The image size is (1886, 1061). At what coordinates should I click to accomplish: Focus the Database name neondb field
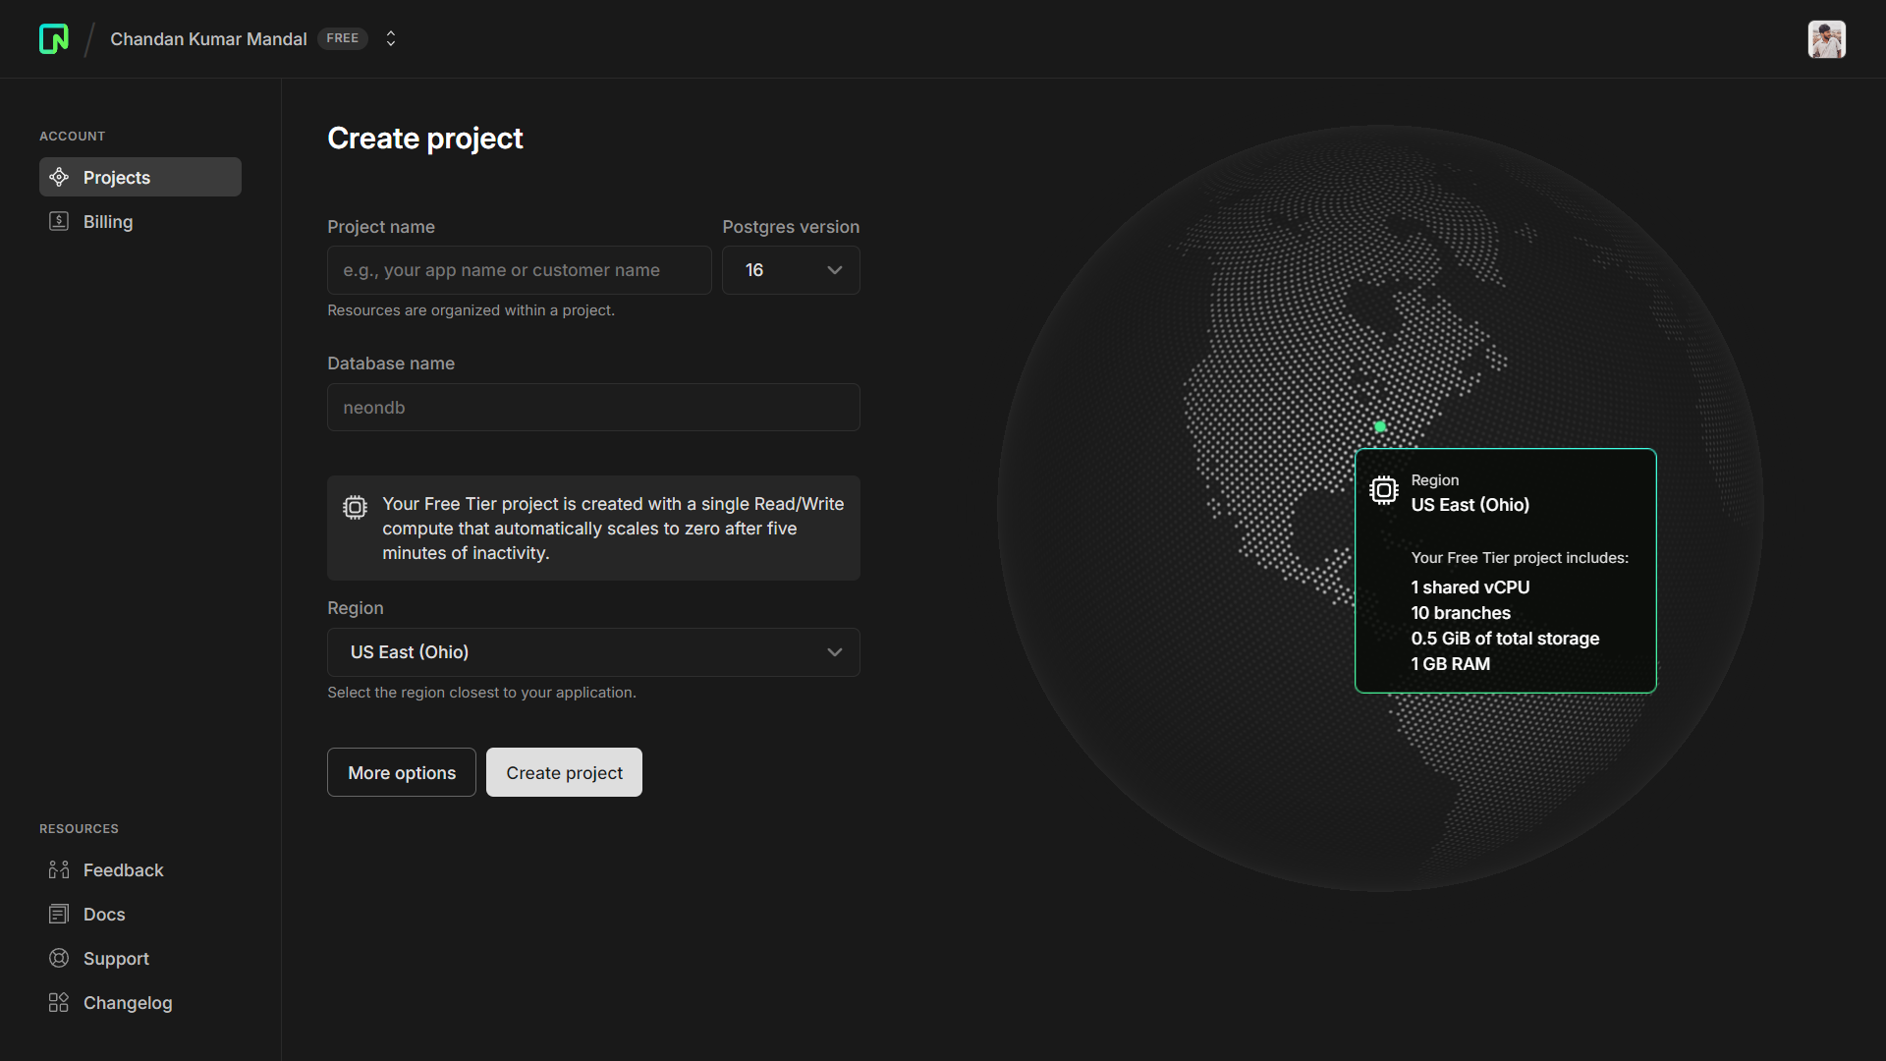(x=593, y=408)
